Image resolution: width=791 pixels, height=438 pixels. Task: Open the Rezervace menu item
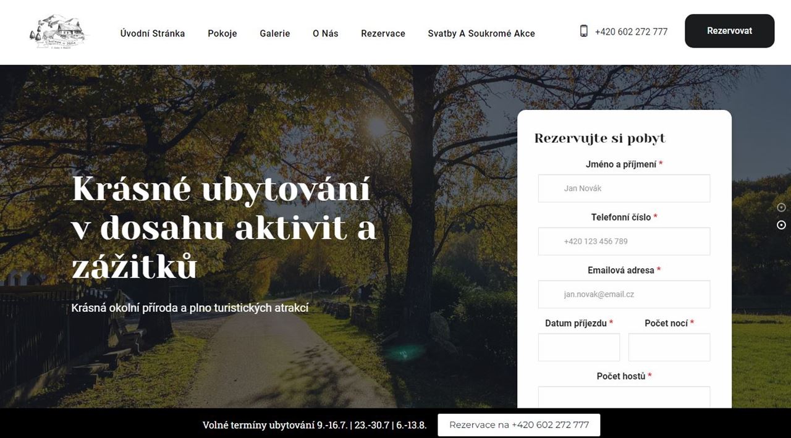[x=383, y=33]
